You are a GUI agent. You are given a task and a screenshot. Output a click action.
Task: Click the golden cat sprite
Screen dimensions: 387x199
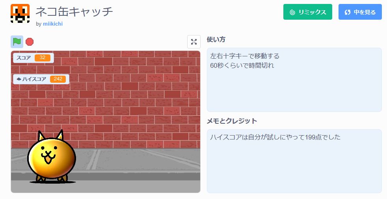point(52,157)
